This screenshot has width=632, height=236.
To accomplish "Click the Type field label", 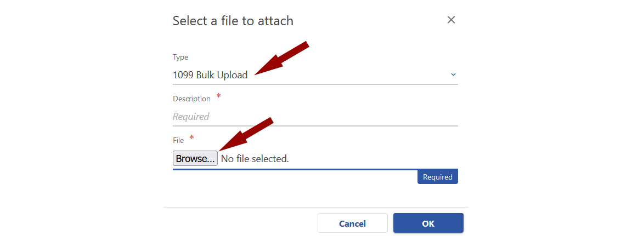I will click(180, 57).
